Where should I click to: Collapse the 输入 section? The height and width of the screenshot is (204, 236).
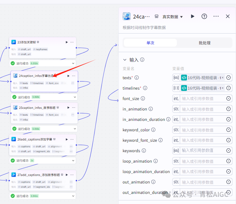125,60
